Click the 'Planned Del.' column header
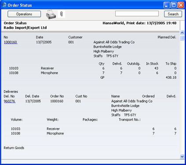The width and height of the screenshot is (186, 165). [x=167, y=37]
